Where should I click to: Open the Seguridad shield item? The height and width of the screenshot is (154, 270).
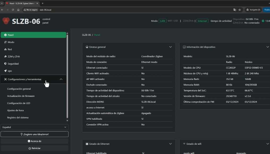click(x=13, y=64)
